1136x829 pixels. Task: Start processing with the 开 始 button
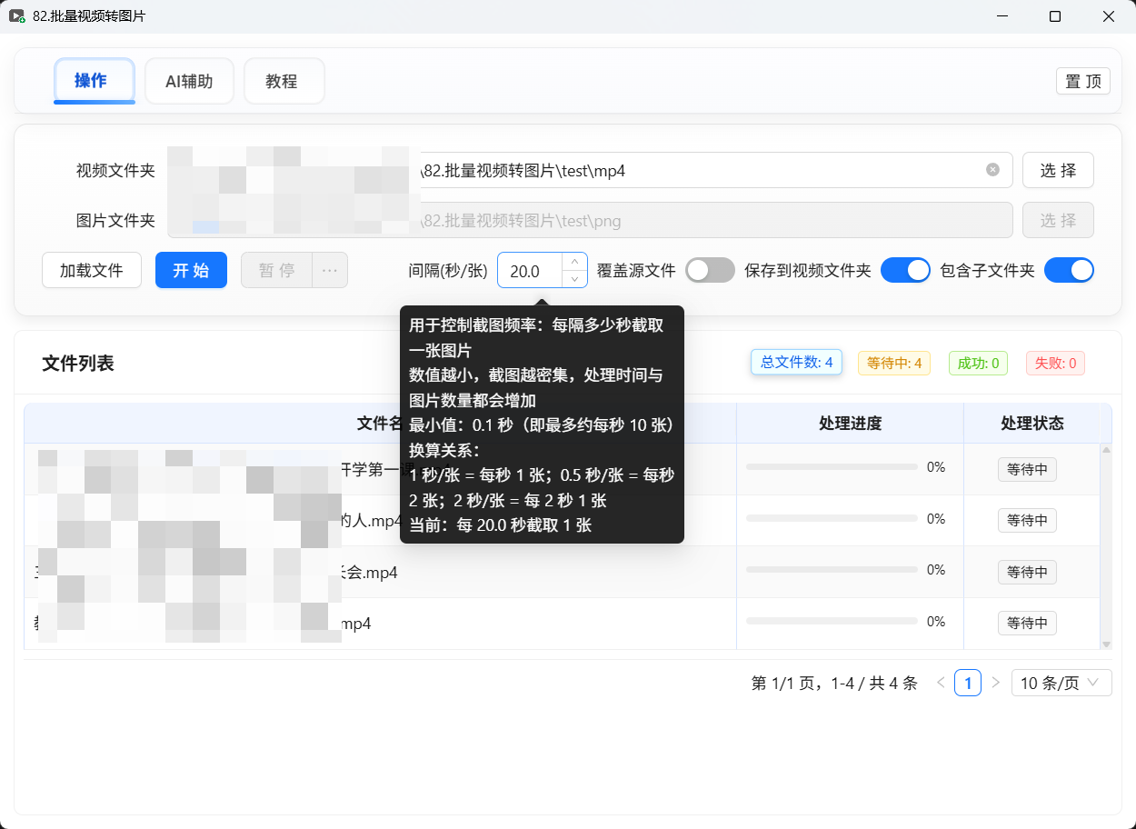[x=191, y=270]
